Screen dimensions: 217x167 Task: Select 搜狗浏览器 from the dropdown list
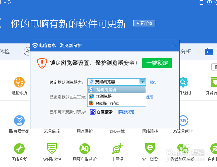pyautogui.click(x=117, y=90)
